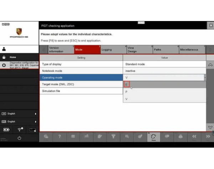Select option E in Operating mode list
Image resolution: width=214 pixels, height=169 pixels.
127,84
